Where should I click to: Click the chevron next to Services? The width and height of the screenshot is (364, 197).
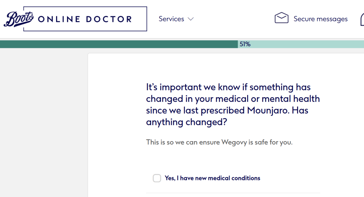point(191,19)
